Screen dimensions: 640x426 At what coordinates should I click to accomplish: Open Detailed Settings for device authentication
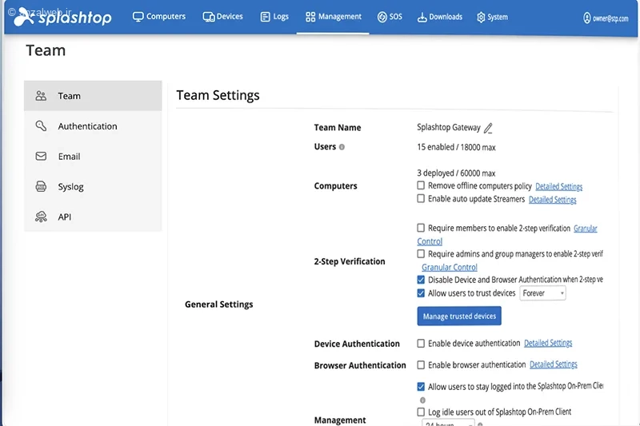[x=548, y=343]
